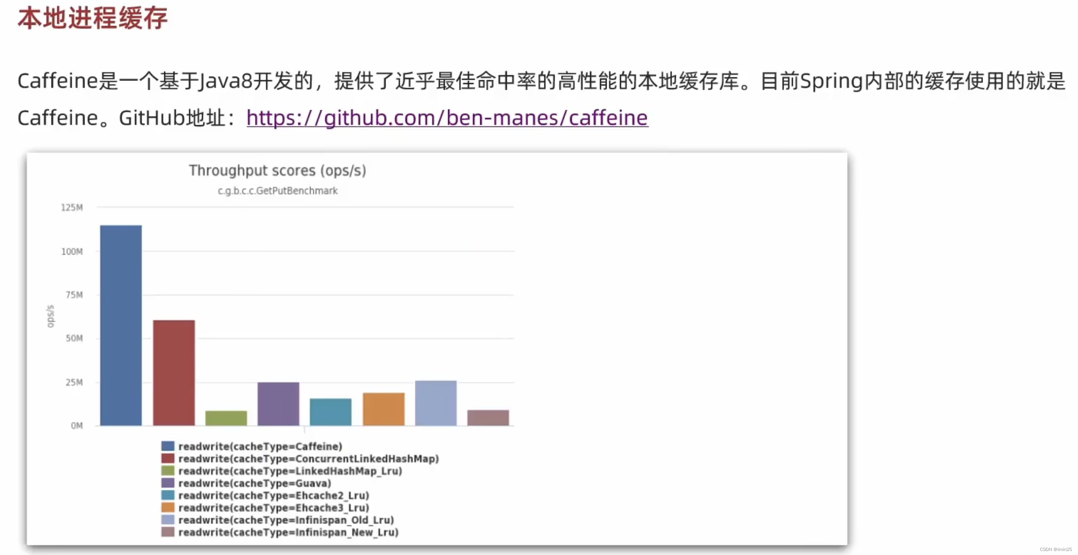This screenshot has height=555, width=1078.
Task: Select legend text readwrite(cacheType=Guava)
Action: coord(255,483)
